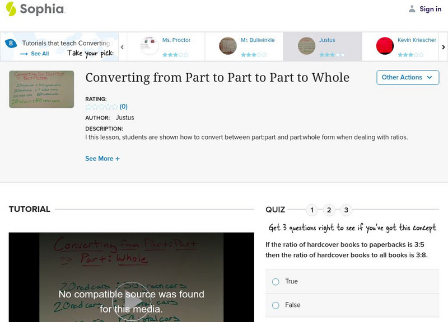This screenshot has width=448, height=322.
Task: Select the description text about ratios lesson
Action: [x=246, y=137]
